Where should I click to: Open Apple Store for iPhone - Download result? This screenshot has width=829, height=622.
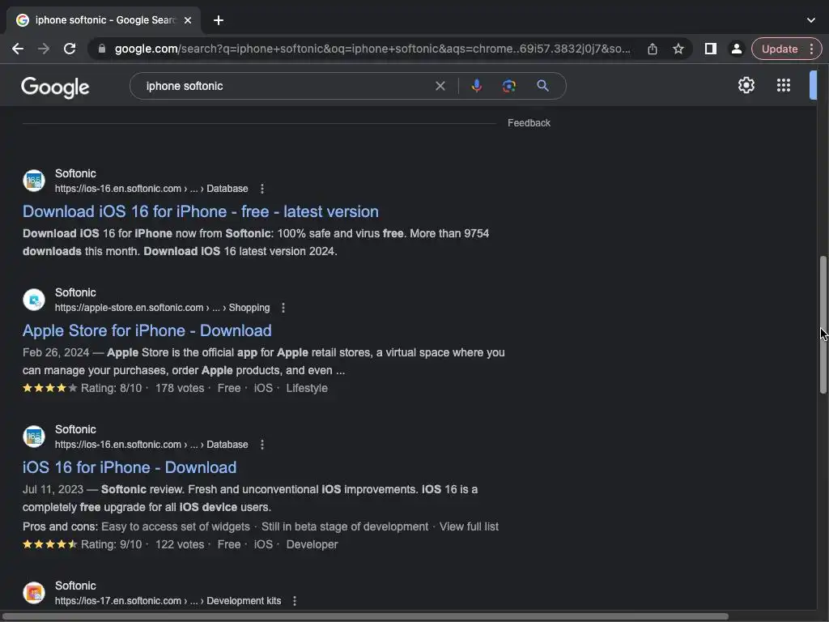(147, 330)
